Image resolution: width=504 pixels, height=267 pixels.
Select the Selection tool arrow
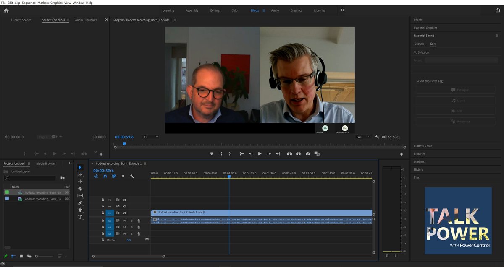[x=80, y=168]
